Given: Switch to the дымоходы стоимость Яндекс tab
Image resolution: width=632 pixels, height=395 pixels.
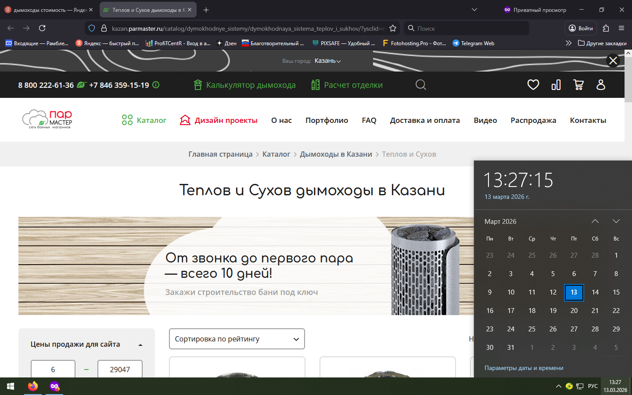Looking at the screenshot, I should click(x=48, y=10).
